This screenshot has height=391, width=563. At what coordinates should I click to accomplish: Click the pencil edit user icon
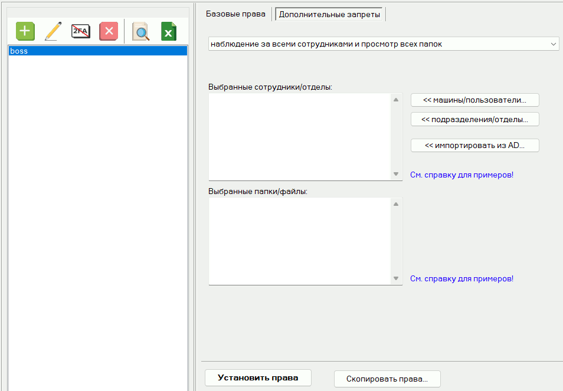coord(53,31)
